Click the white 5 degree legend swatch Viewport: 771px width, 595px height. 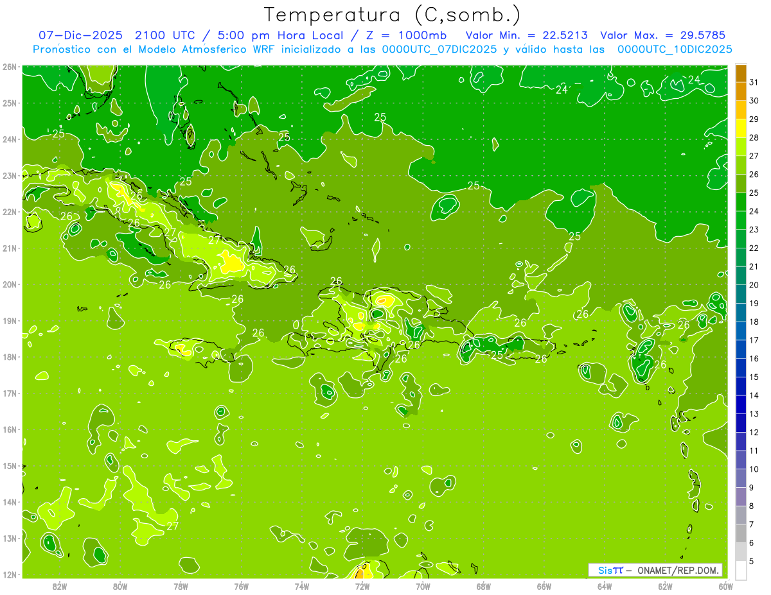point(741,570)
